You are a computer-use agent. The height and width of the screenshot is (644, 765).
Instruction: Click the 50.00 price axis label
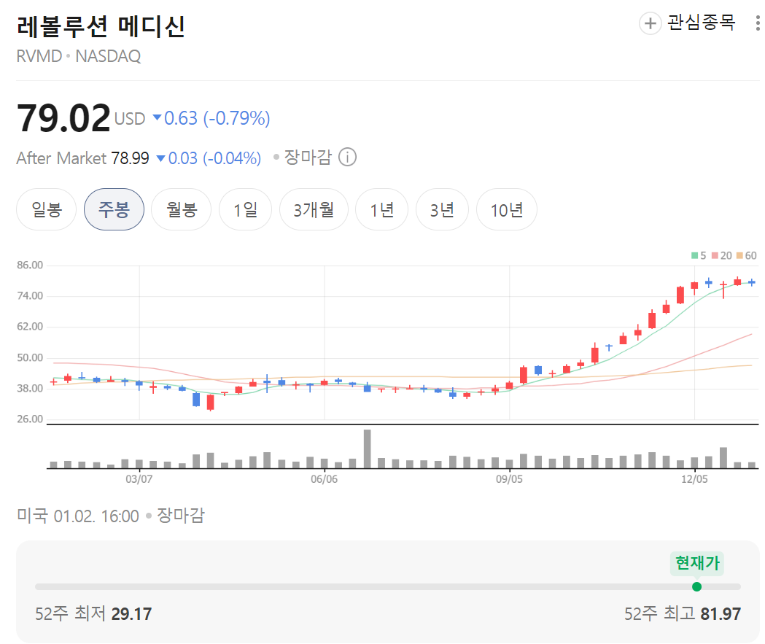[30, 357]
